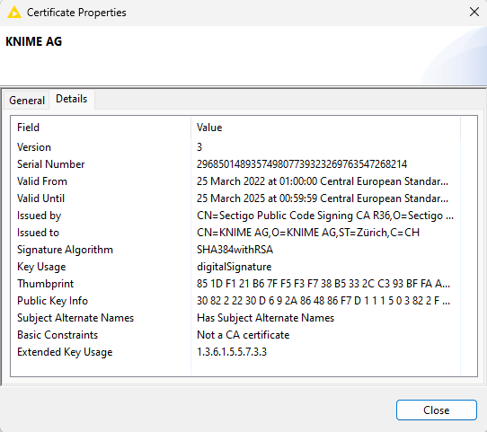Select the Issued to field row
487x432 pixels.
coord(235,233)
